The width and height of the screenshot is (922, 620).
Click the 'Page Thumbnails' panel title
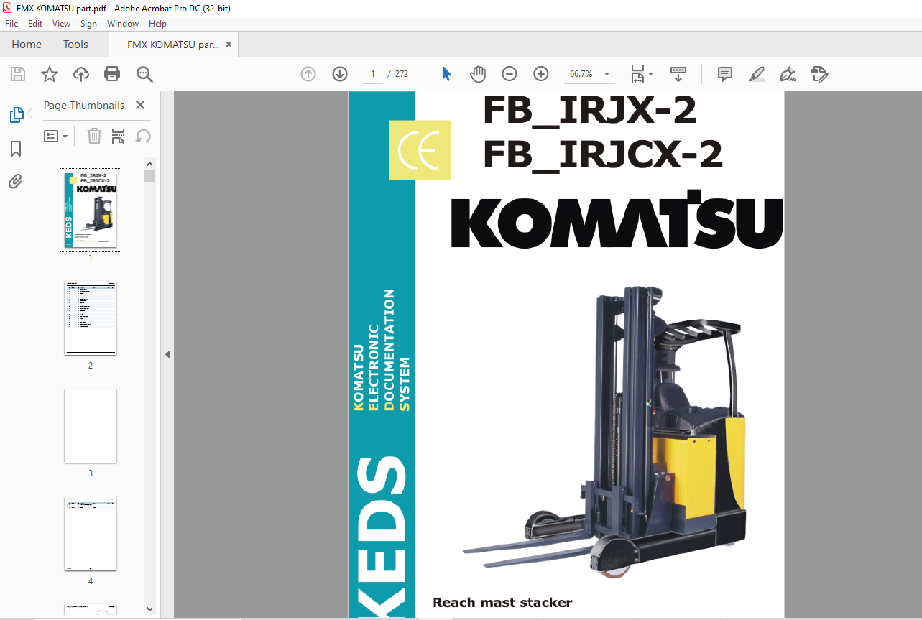84,106
